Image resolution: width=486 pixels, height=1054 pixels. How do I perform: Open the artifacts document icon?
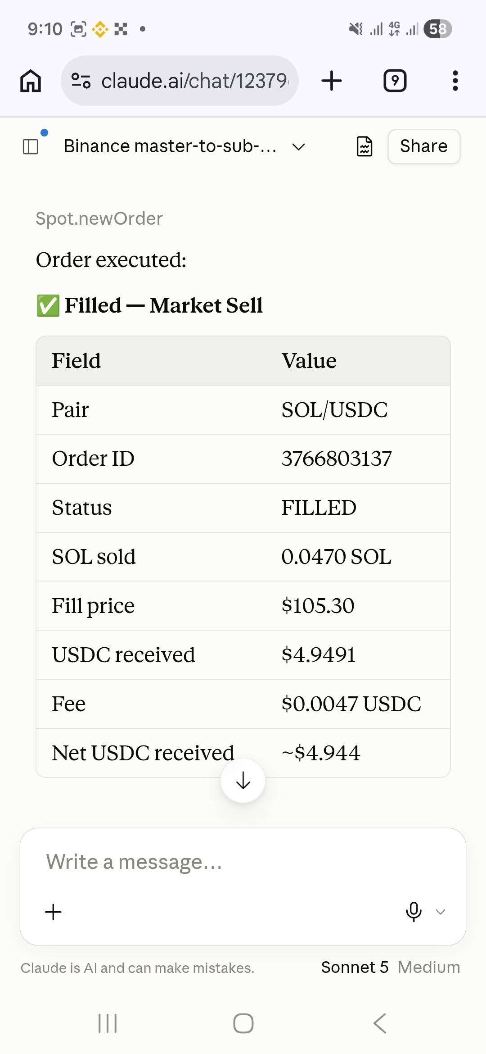pyautogui.click(x=364, y=146)
